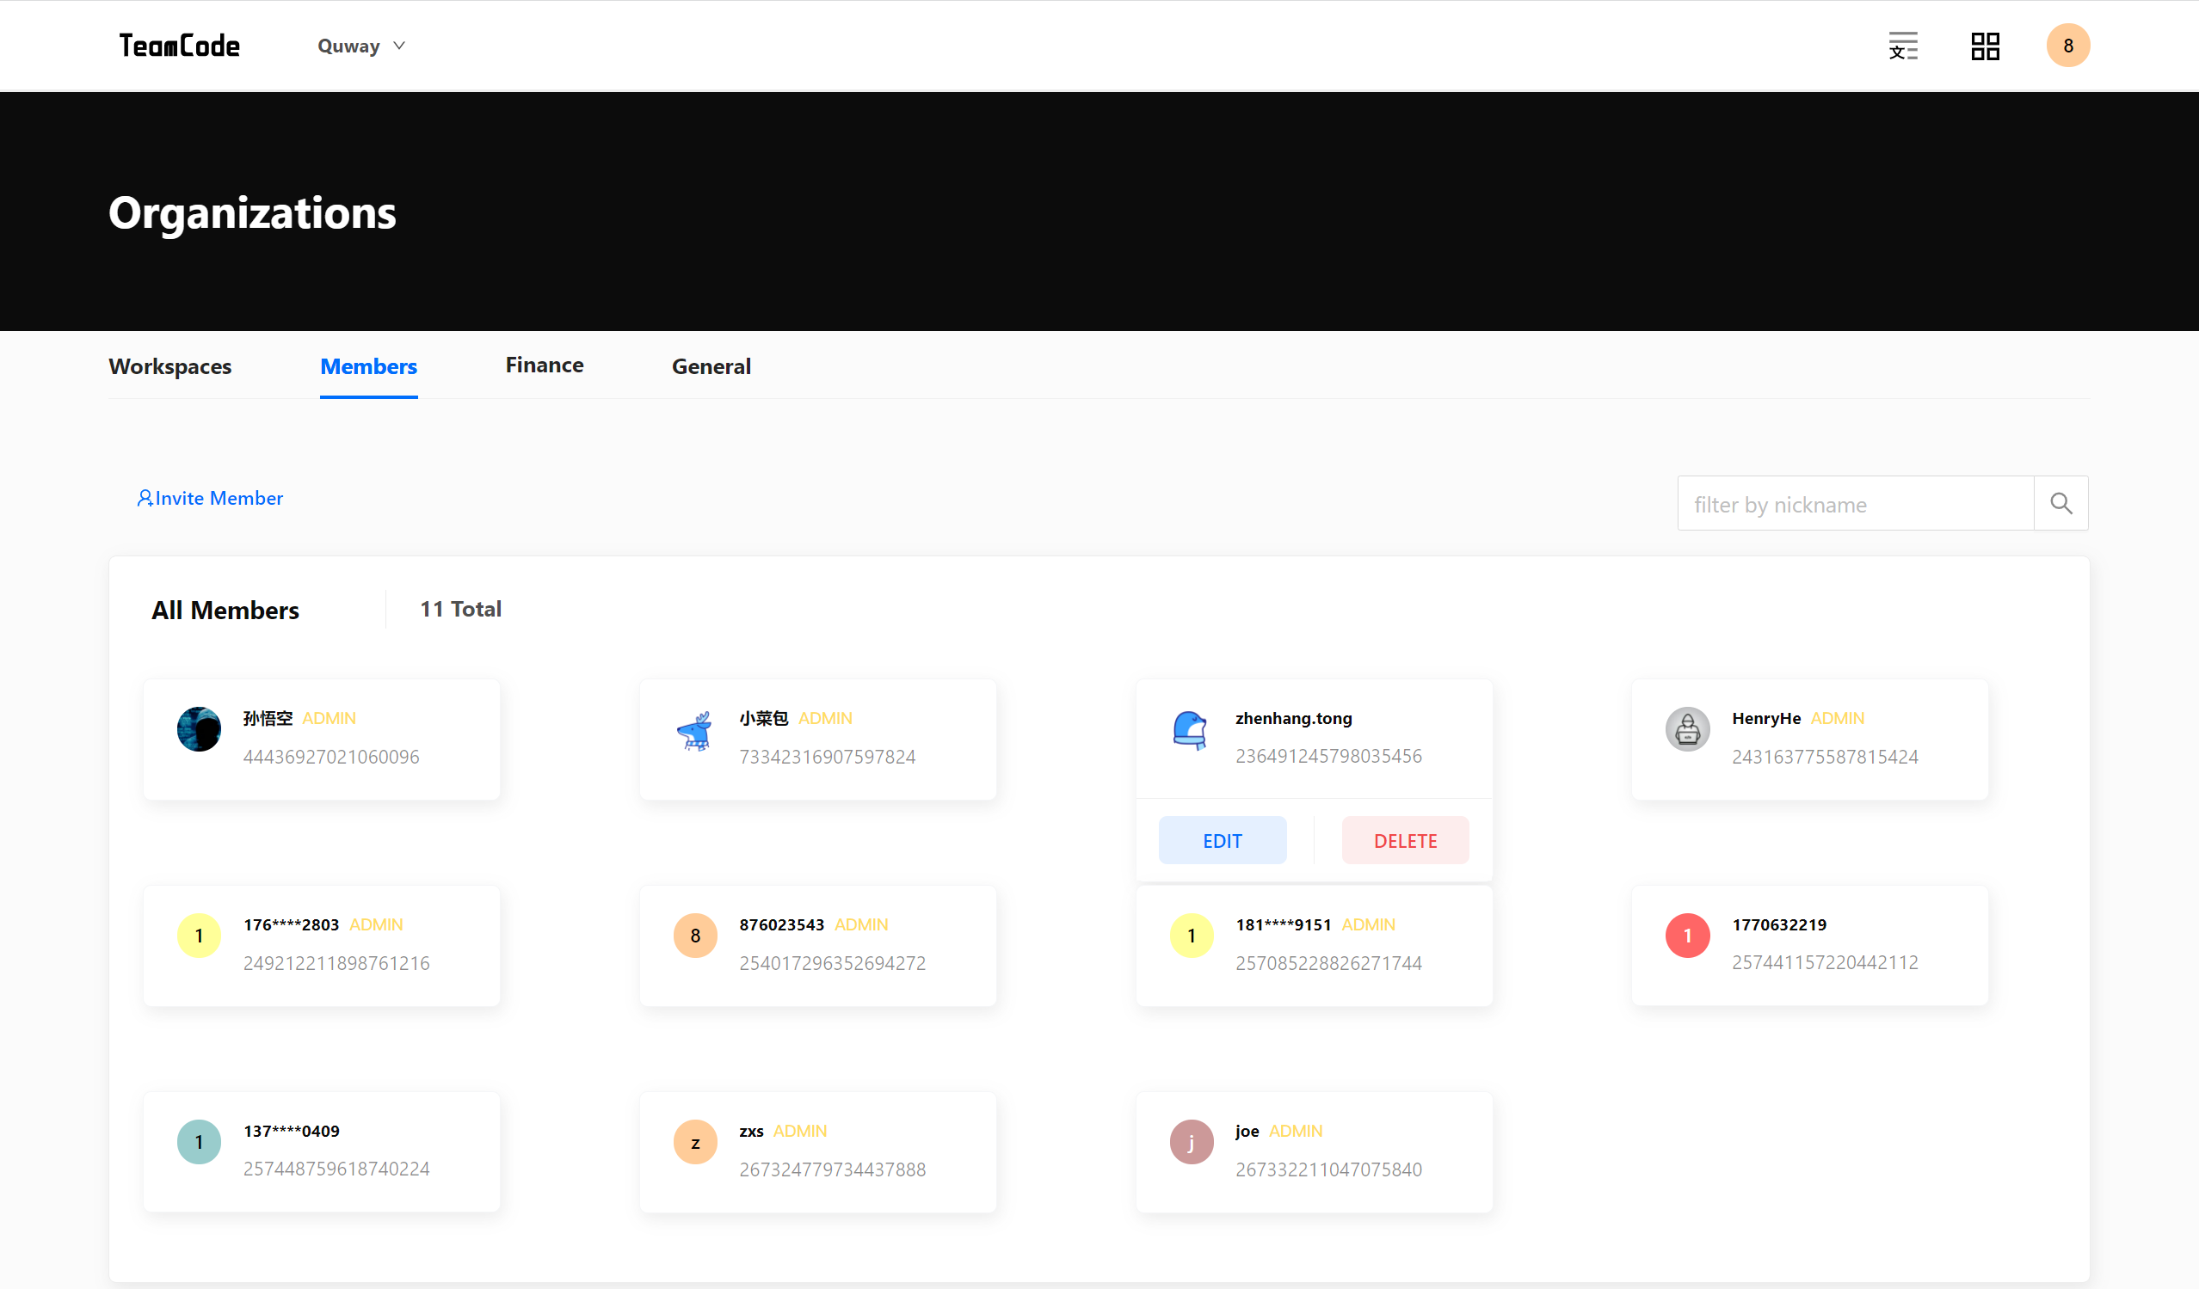Toggle the General tab settings
The height and width of the screenshot is (1289, 2199).
click(x=712, y=365)
